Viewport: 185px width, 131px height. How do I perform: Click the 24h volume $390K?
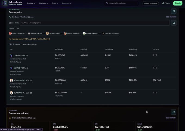click(107, 80)
